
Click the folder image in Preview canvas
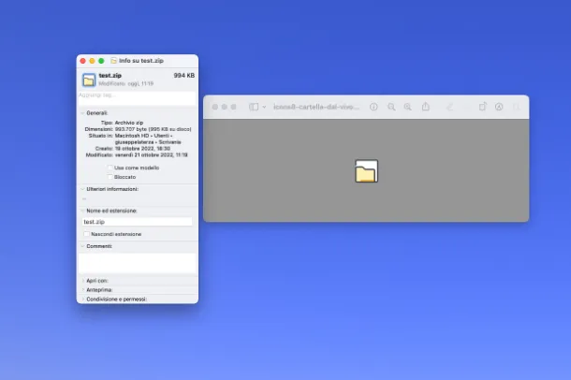click(x=366, y=170)
